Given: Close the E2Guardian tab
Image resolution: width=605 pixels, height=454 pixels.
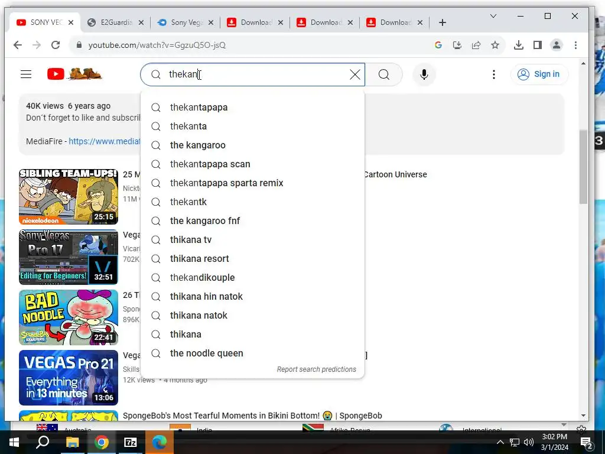Looking at the screenshot, I should point(141,22).
